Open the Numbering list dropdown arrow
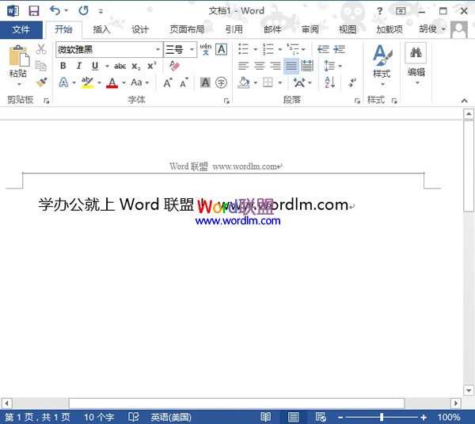Screen dimensions: 475x424 pyautogui.click(x=280, y=49)
